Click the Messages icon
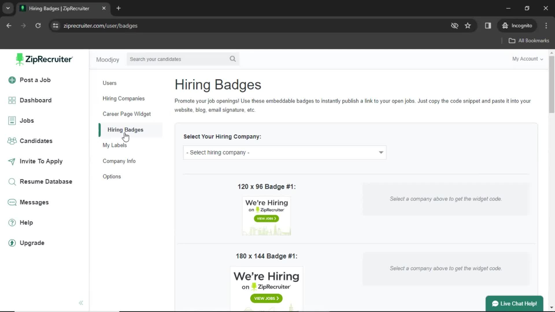 (12, 202)
